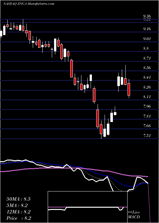
Task: Click the 8.56 price axis label
Action: 147,68
